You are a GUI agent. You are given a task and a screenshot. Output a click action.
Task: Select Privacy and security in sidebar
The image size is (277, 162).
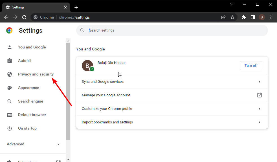point(36,74)
